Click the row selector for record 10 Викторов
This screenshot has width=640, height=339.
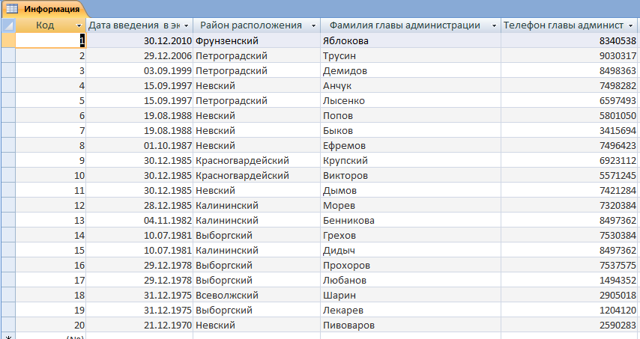8,175
